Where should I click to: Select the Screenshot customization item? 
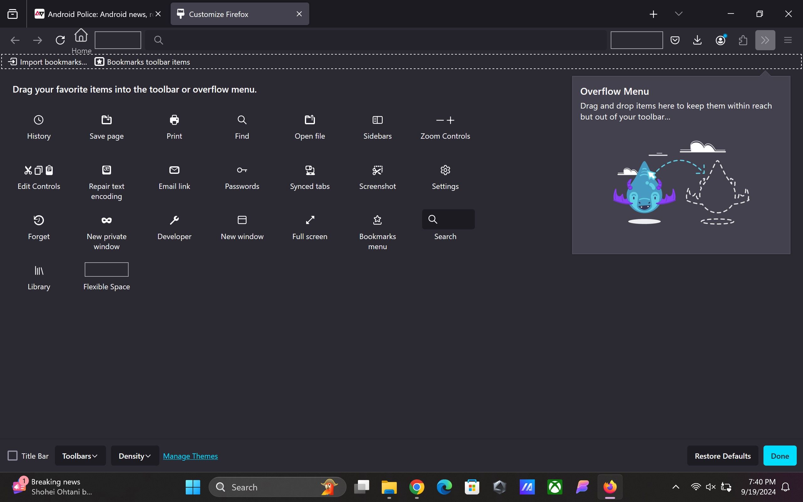pyautogui.click(x=377, y=176)
